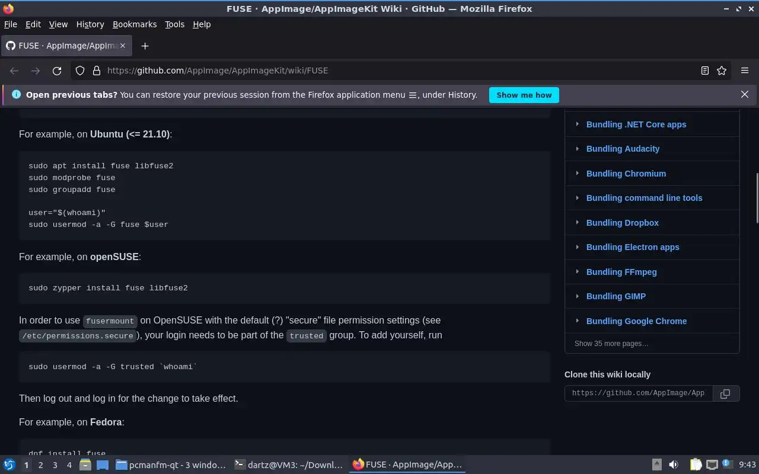The image size is (759, 474).
Task: Switch to the pcmanfm-qt taskbar window
Action: tap(171, 465)
